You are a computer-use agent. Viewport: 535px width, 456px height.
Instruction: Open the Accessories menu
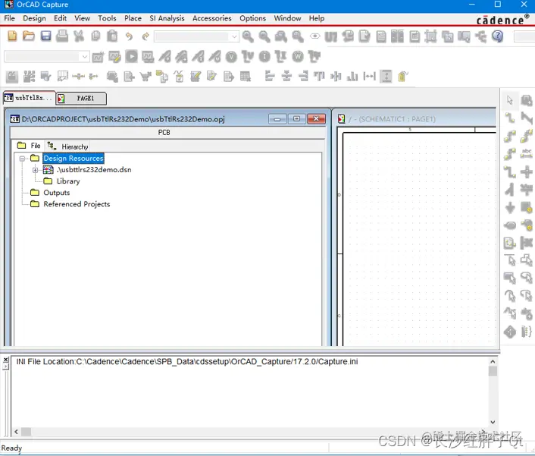click(x=212, y=18)
